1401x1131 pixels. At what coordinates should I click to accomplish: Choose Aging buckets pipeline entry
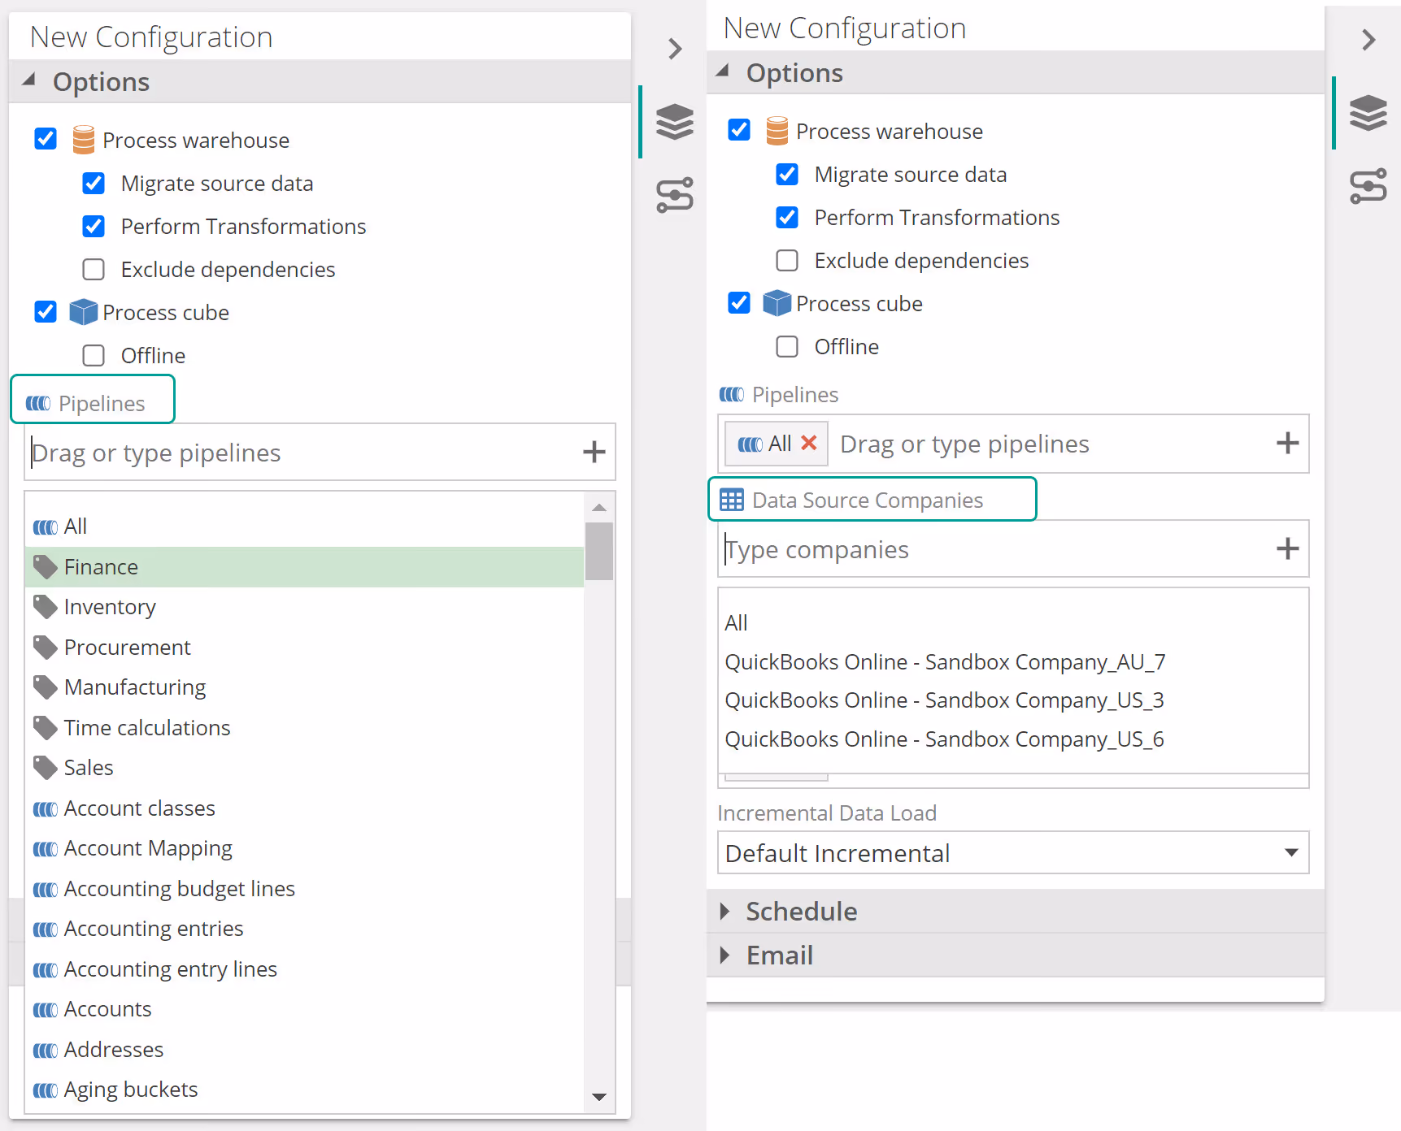tap(130, 1090)
